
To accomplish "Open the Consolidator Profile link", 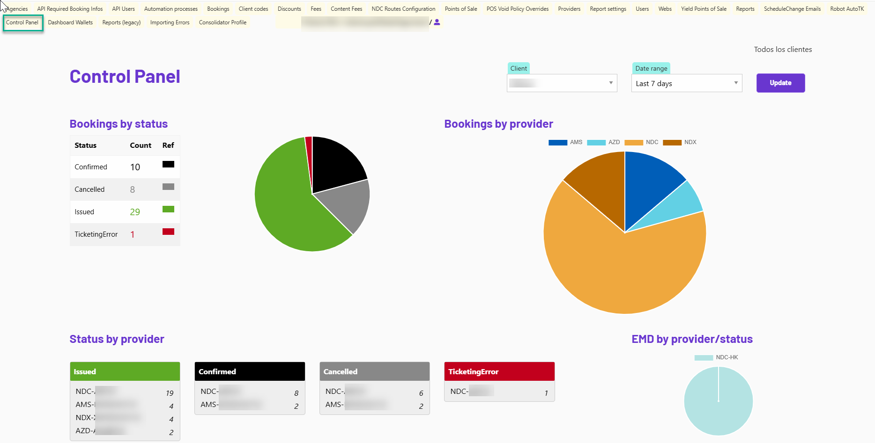I will click(222, 22).
